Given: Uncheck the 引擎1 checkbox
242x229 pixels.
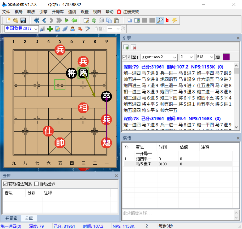Looking at the screenshot, I should (x=125, y=57).
